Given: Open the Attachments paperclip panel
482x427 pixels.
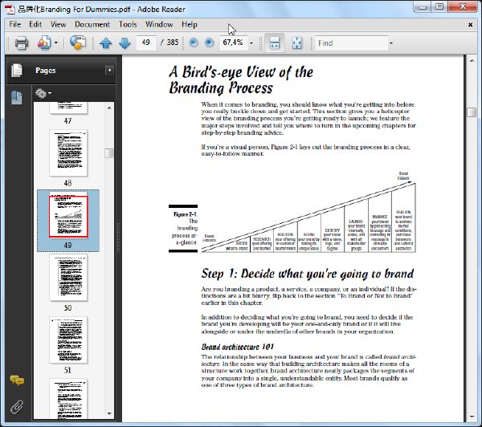Looking at the screenshot, I should tap(17, 406).
